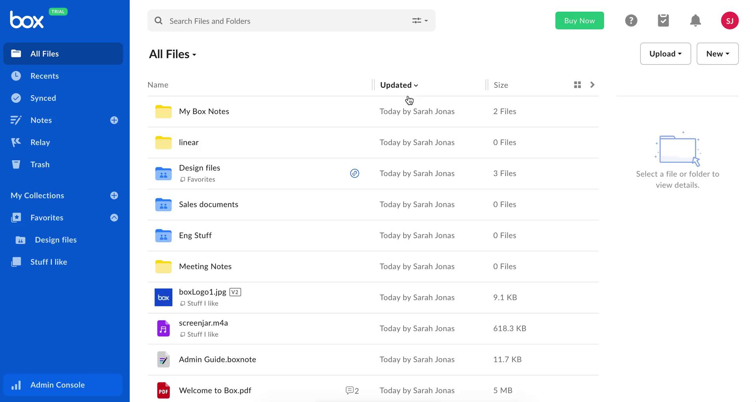Go to All Files in sidebar
Screen dimensions: 756x402
[x=63, y=53]
